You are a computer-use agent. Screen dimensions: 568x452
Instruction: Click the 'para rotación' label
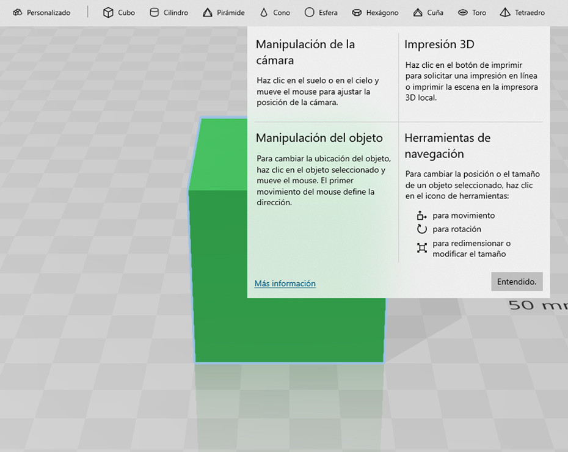[x=457, y=229]
